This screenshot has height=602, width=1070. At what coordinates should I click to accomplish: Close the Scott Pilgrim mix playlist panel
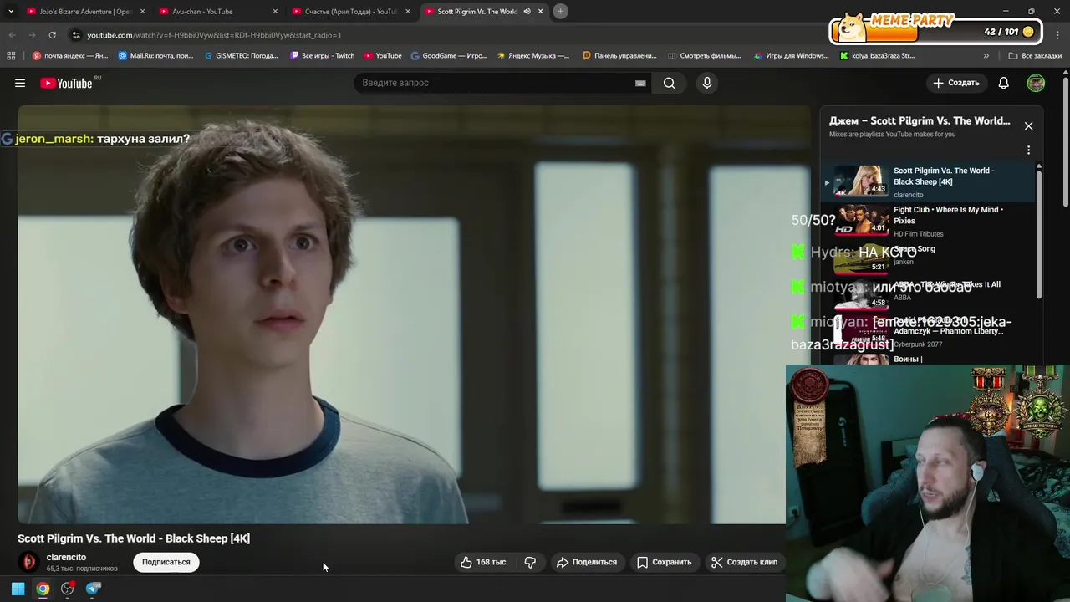[x=1028, y=126]
